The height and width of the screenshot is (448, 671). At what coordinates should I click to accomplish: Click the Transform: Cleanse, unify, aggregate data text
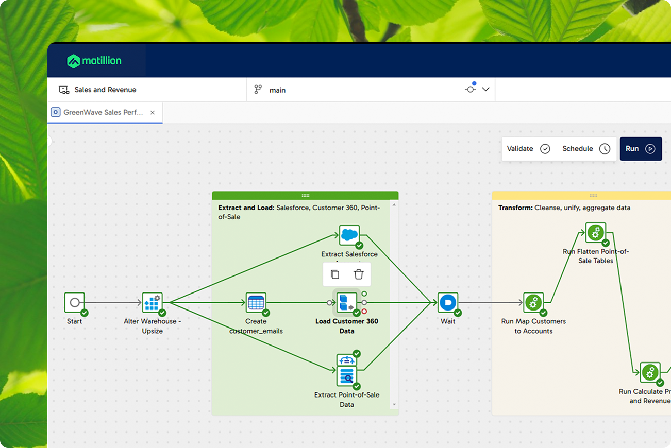(564, 208)
